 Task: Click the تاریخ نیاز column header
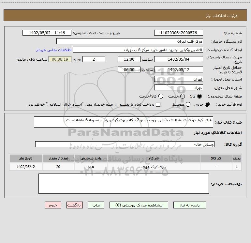point(26,158)
